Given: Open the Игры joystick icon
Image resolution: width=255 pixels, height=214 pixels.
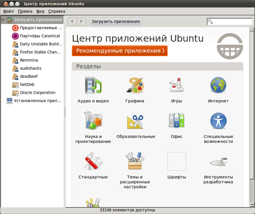Looking at the screenshot, I should (x=176, y=85).
